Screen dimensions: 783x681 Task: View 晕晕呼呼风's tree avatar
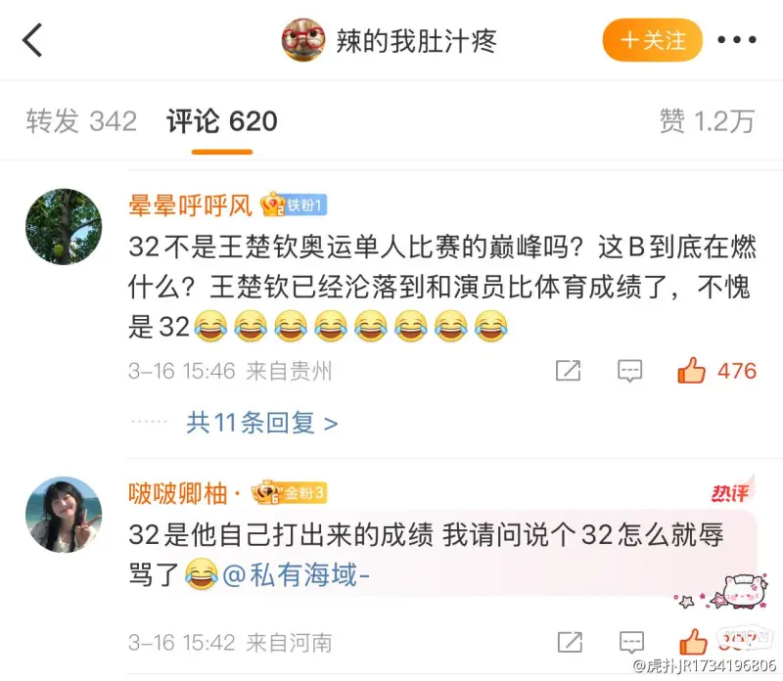point(64,227)
